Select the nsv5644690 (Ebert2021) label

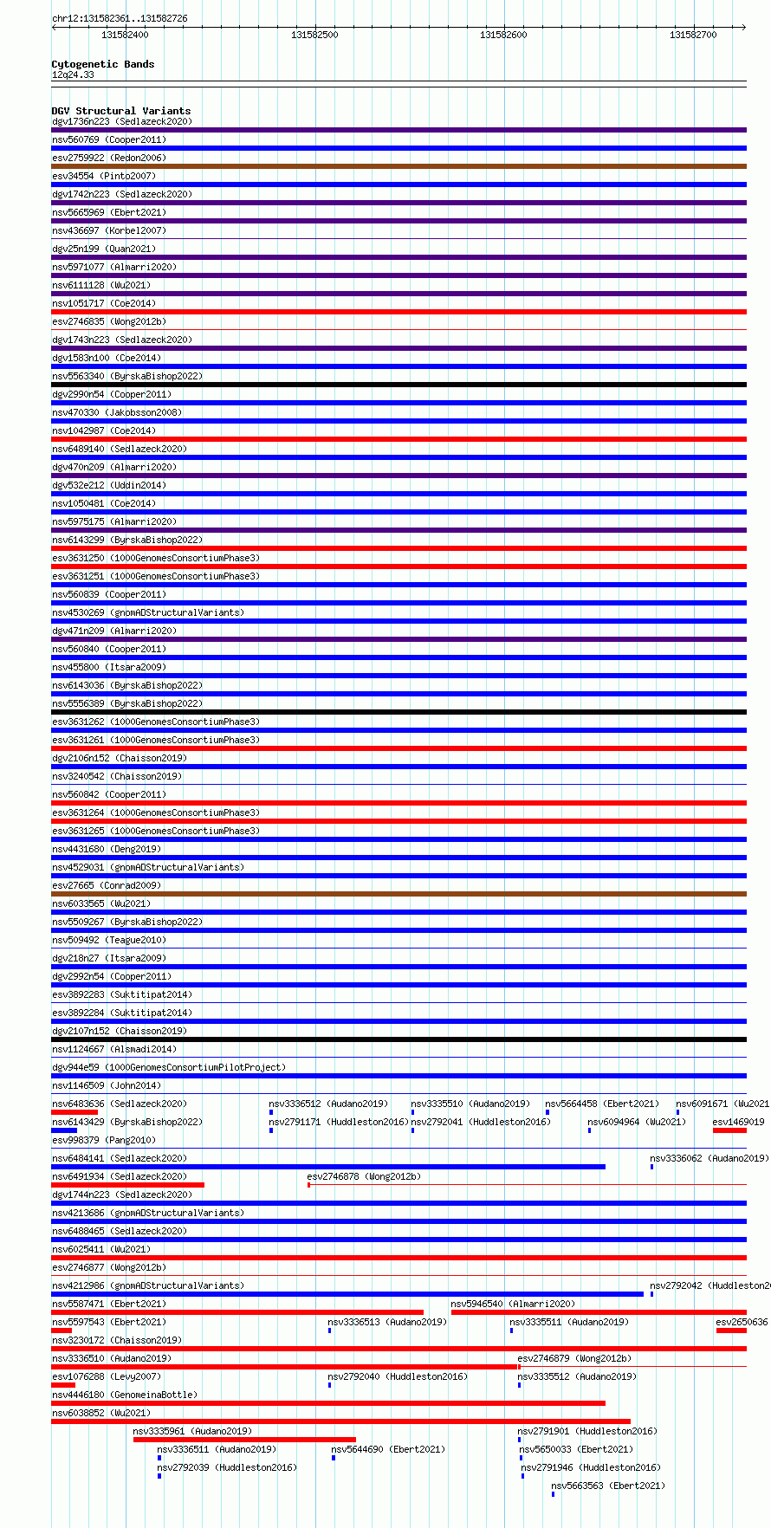pos(388,1449)
